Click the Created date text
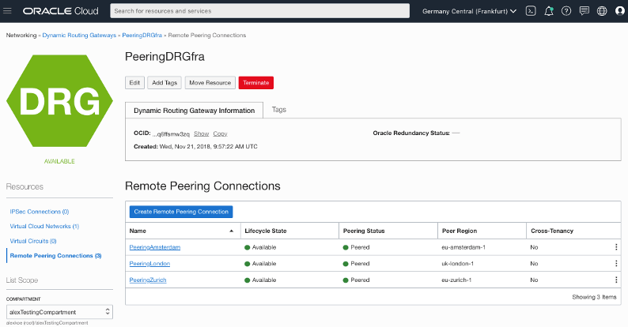 195,147
